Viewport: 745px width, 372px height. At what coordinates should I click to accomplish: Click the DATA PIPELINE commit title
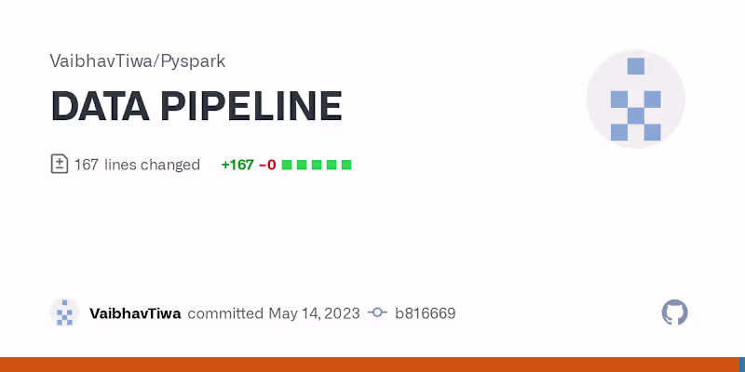(x=196, y=108)
